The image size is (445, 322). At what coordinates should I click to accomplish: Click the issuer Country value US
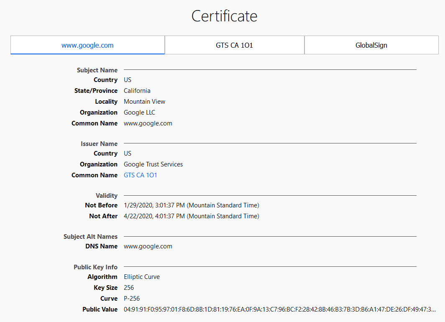coord(128,153)
